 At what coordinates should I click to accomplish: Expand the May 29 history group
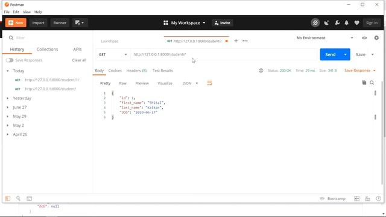click(x=8, y=116)
